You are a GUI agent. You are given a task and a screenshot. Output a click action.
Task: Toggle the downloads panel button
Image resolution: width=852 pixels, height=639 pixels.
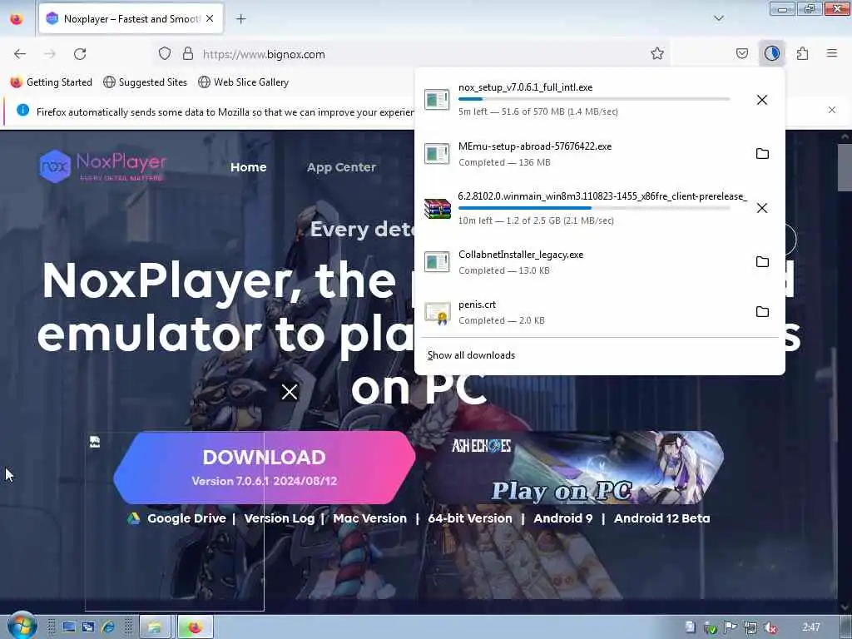pyautogui.click(x=772, y=53)
